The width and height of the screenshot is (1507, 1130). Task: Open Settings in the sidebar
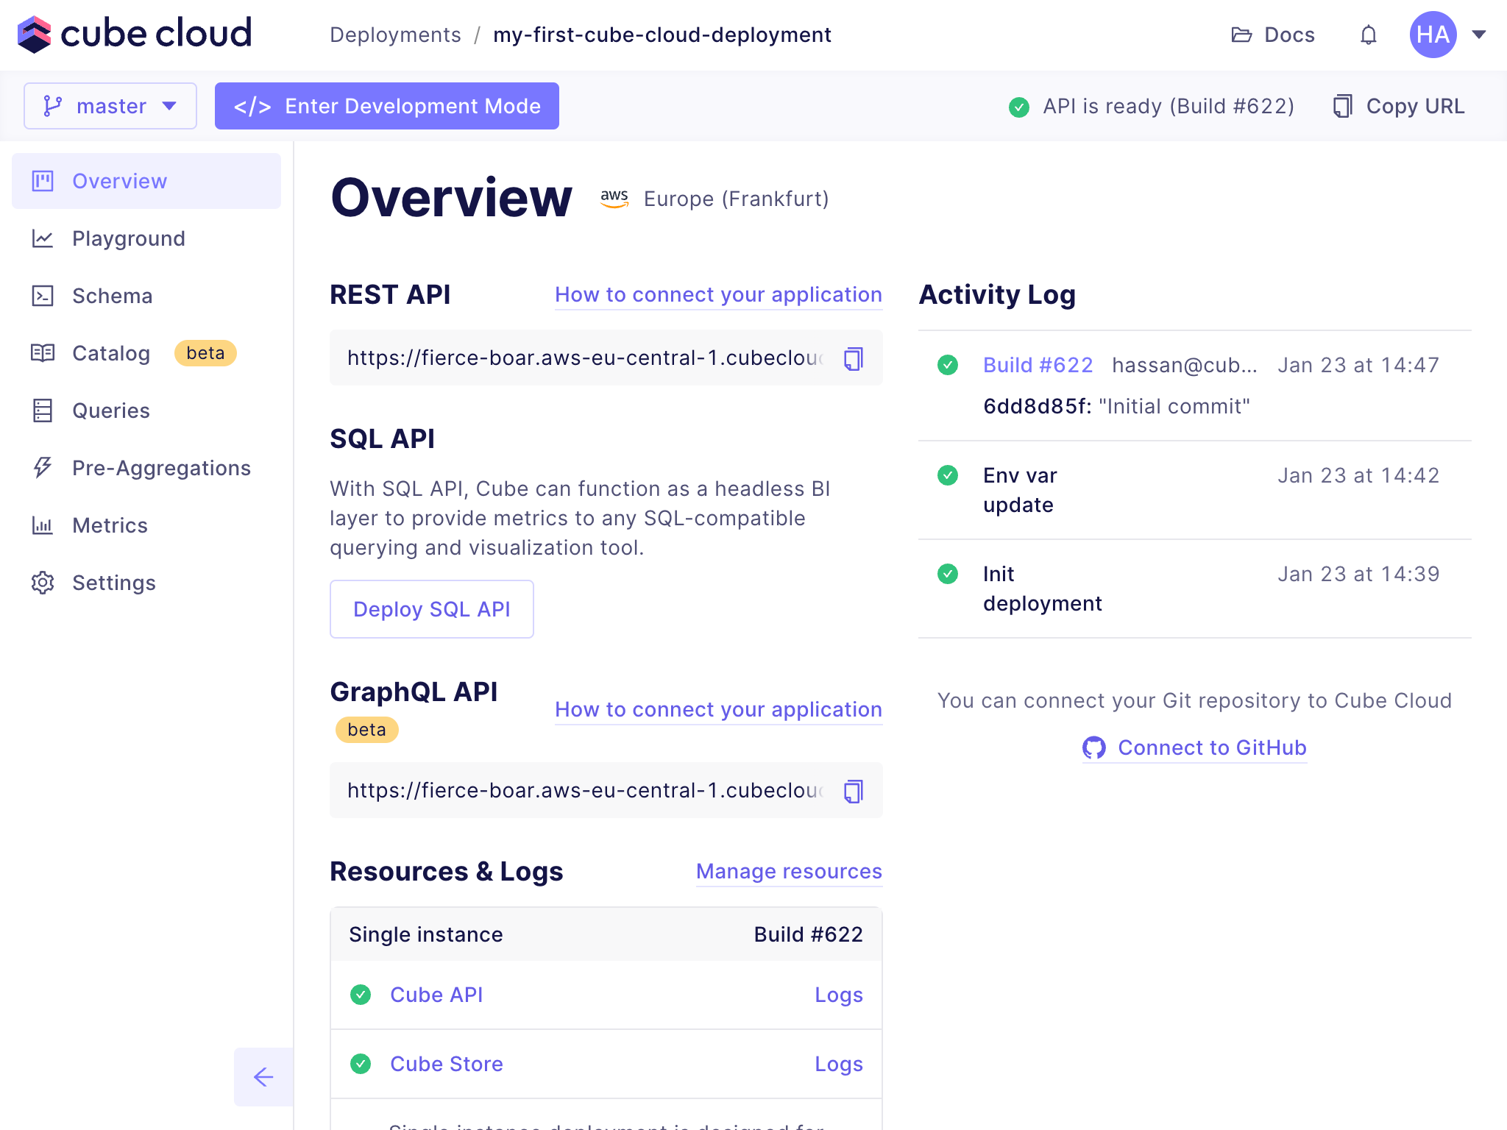click(146, 583)
